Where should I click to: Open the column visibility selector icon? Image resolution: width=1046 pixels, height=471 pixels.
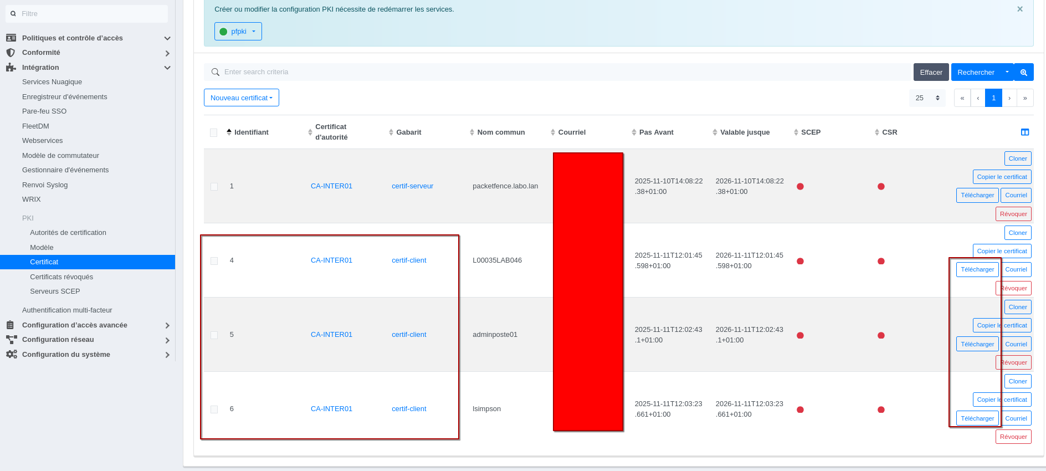[x=1024, y=132]
